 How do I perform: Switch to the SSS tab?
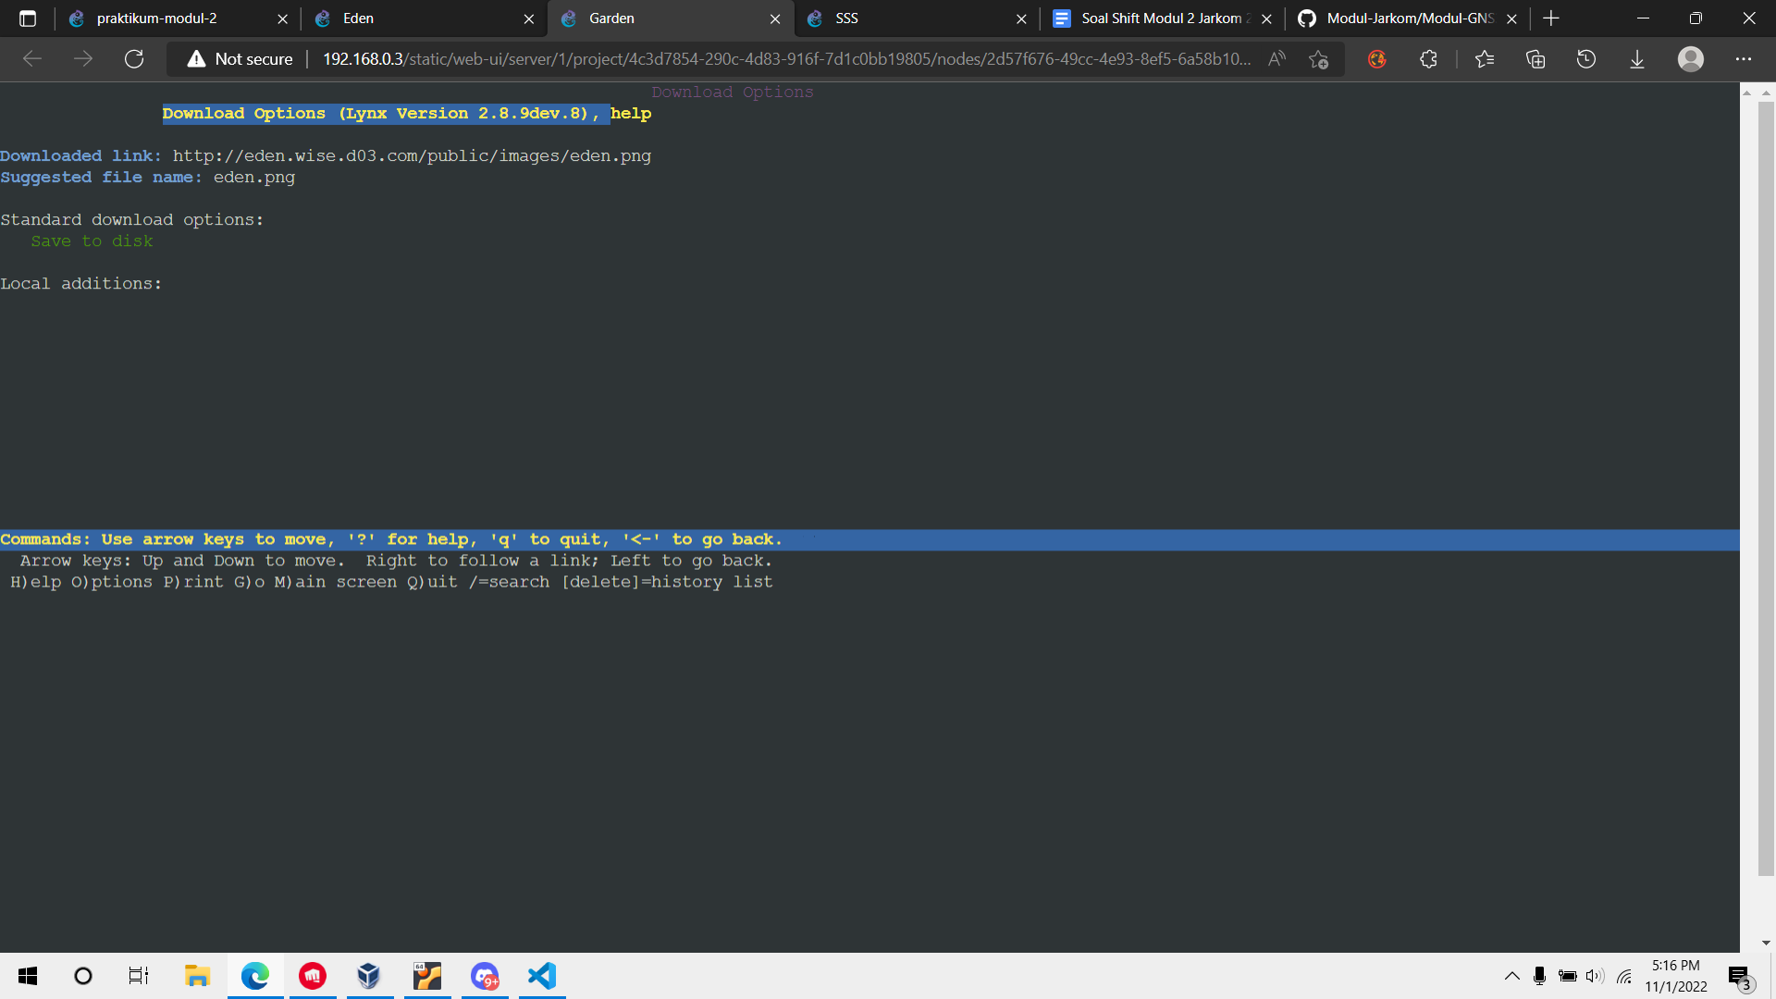click(846, 18)
